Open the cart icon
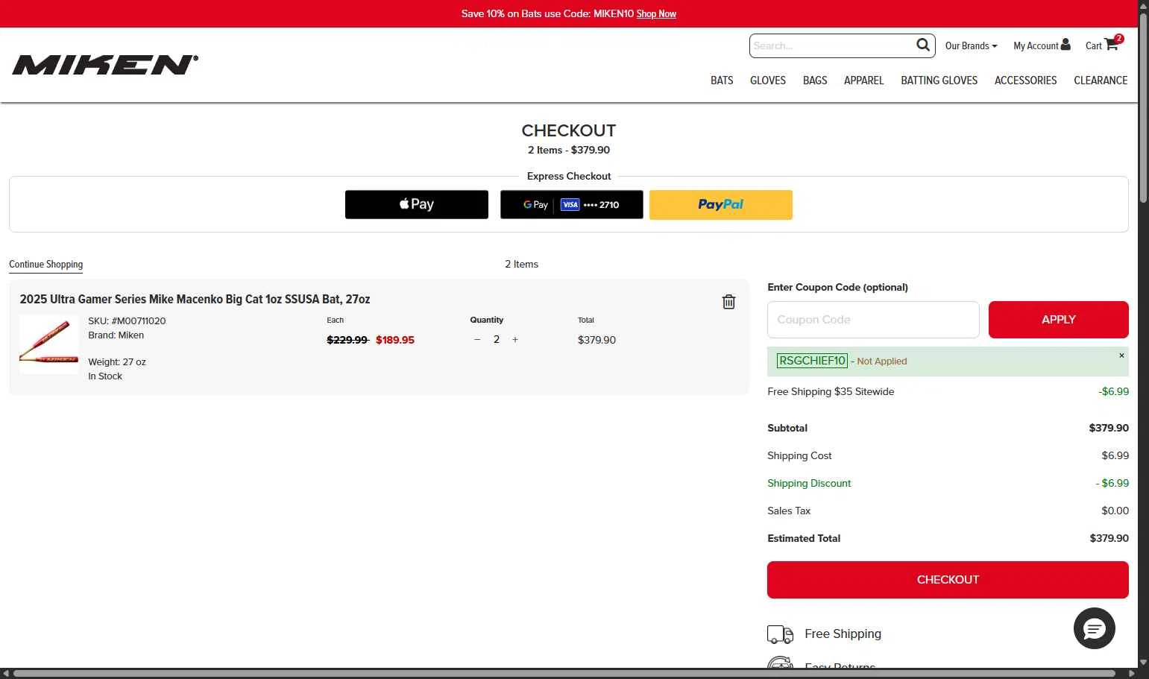Image resolution: width=1149 pixels, height=679 pixels. click(x=1111, y=44)
